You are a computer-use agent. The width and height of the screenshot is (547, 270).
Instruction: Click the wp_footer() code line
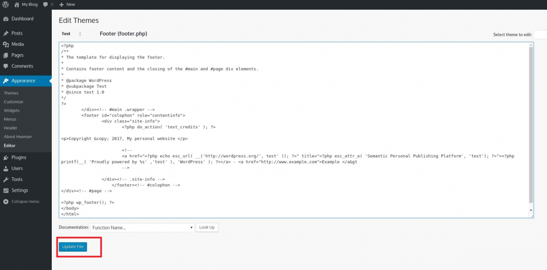tap(88, 202)
